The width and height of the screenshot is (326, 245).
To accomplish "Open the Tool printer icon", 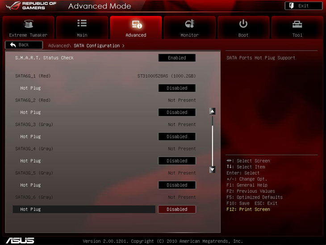I will click(297, 24).
